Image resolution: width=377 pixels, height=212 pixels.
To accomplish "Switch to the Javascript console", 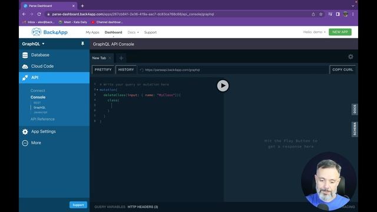I will tap(41, 112).
